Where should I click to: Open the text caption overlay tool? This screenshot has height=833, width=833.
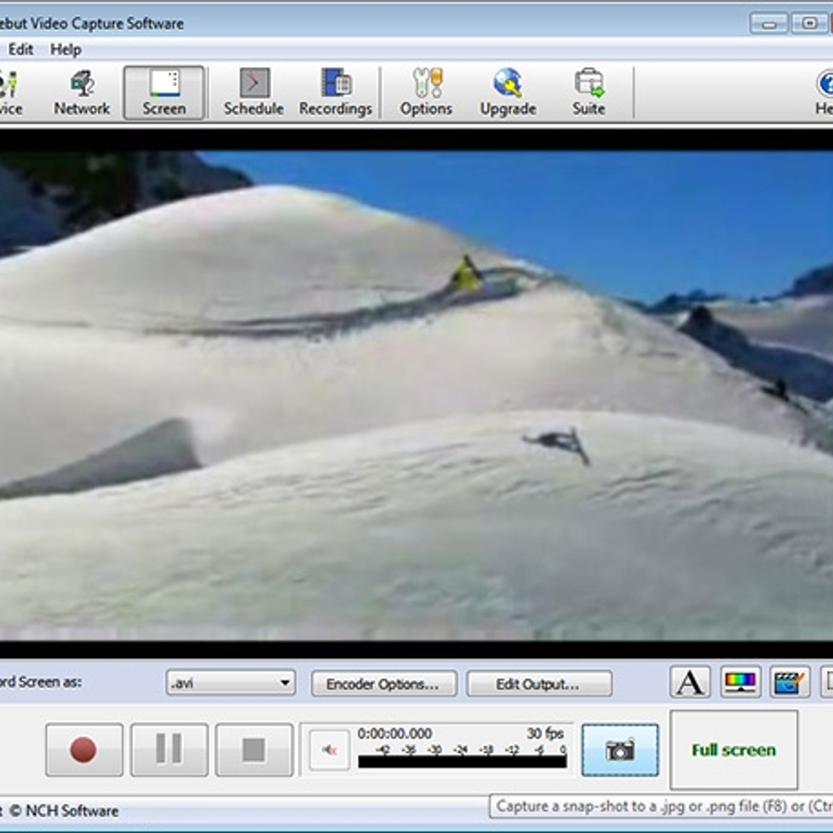(690, 681)
